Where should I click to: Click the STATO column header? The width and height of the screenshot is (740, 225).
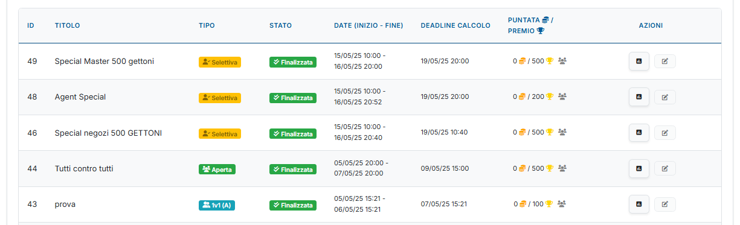point(280,25)
